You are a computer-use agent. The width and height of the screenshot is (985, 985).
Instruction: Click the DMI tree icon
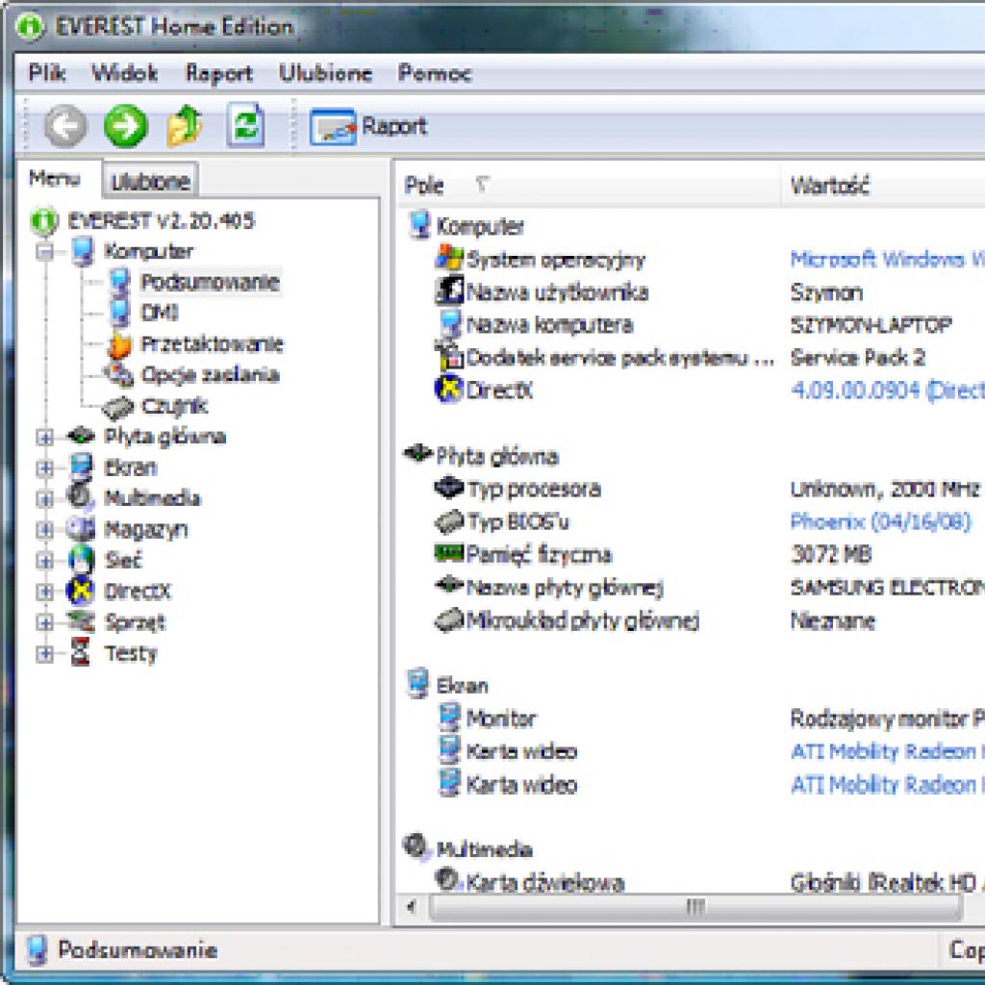(x=119, y=313)
